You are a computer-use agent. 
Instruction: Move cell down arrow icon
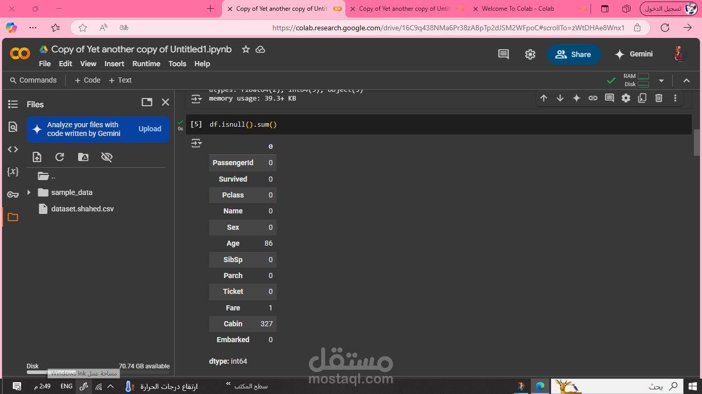pos(560,98)
